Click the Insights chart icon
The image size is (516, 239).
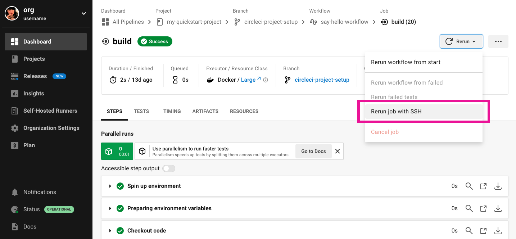pyautogui.click(x=15, y=94)
